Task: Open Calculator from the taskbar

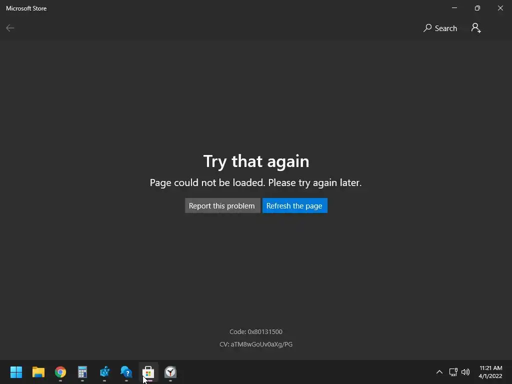Action: (x=82, y=372)
